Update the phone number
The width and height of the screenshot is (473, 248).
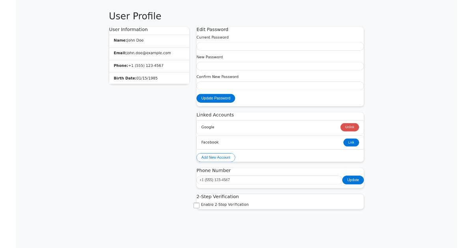click(352, 180)
